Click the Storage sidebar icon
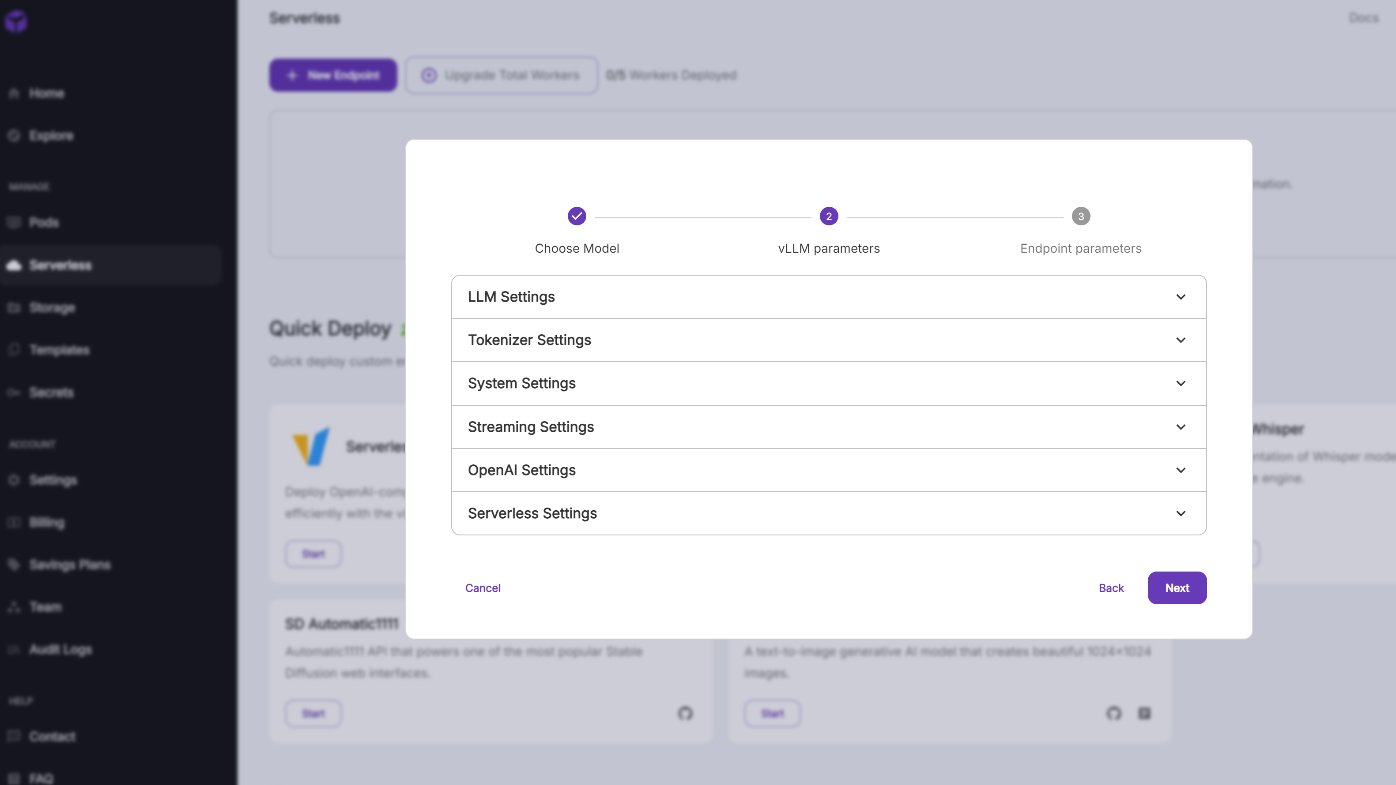Image resolution: width=1396 pixels, height=785 pixels. click(14, 307)
